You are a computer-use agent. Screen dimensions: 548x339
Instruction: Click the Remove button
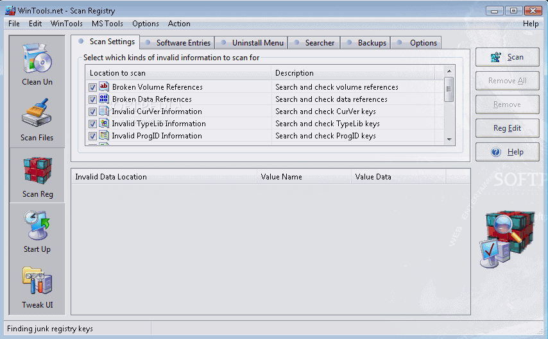507,104
